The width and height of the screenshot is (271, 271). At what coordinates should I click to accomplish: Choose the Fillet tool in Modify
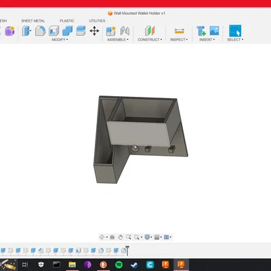tap(41, 30)
